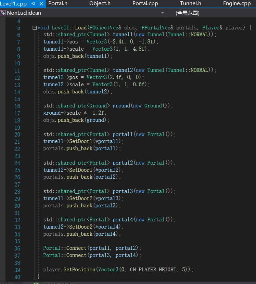Viewport: 256px width, 284px height.
Task: Click line number 20 in the gutter
Action: 17,134
